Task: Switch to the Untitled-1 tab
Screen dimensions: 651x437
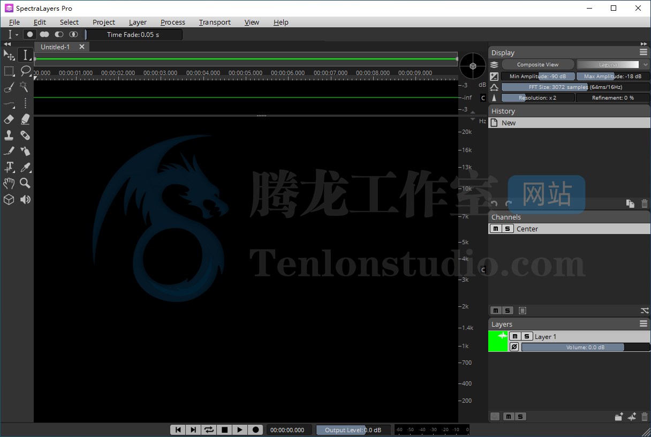Action: (x=55, y=47)
